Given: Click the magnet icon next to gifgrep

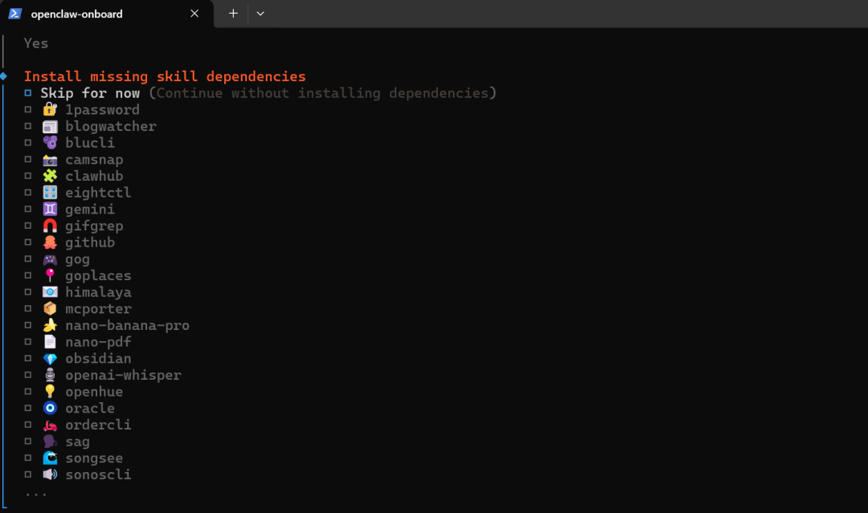Looking at the screenshot, I should 50,226.
